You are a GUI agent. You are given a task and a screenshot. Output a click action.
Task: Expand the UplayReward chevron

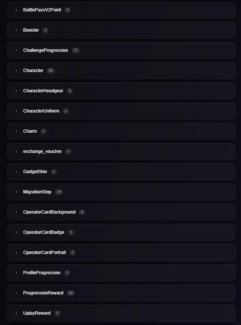click(x=16, y=313)
